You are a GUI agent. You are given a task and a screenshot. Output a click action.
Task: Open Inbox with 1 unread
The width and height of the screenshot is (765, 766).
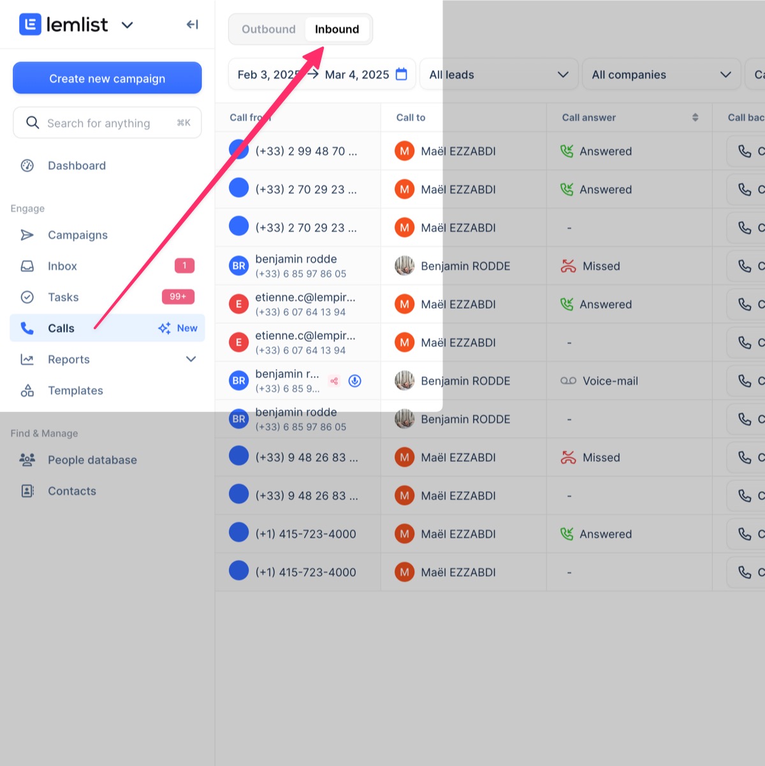(62, 266)
